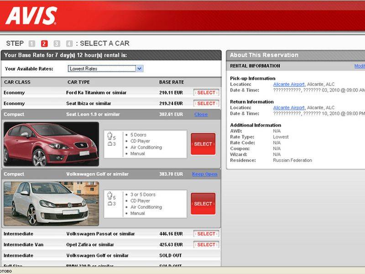Image resolution: width=365 pixels, height=274 pixels.
Task: Click the Your Available Rates label
Action: click(29, 69)
